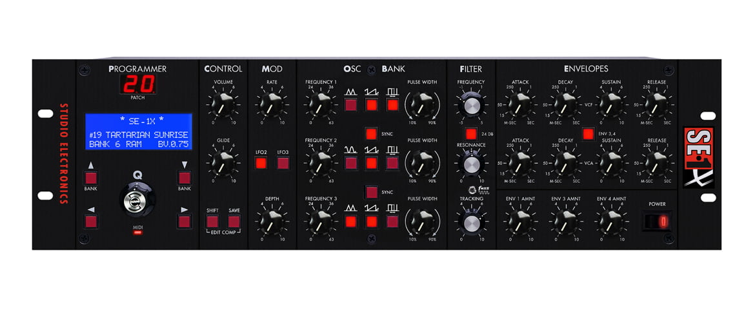The image size is (755, 309).
Task: Toggle the Oscillator 3 sawtooth waveform button
Action: [371, 221]
